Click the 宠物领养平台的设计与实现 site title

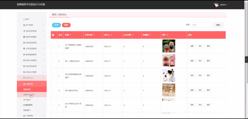pos(31,4)
